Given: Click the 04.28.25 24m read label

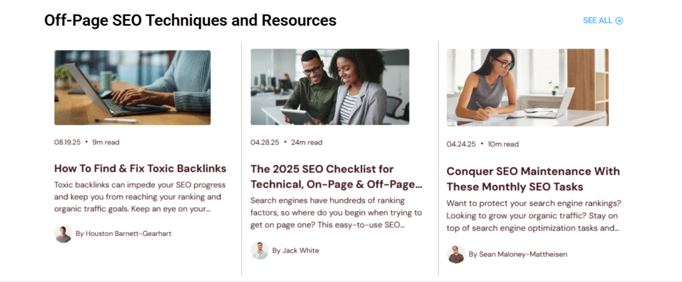Looking at the screenshot, I should point(286,142).
